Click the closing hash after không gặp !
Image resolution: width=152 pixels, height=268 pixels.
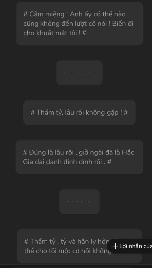[126, 113]
